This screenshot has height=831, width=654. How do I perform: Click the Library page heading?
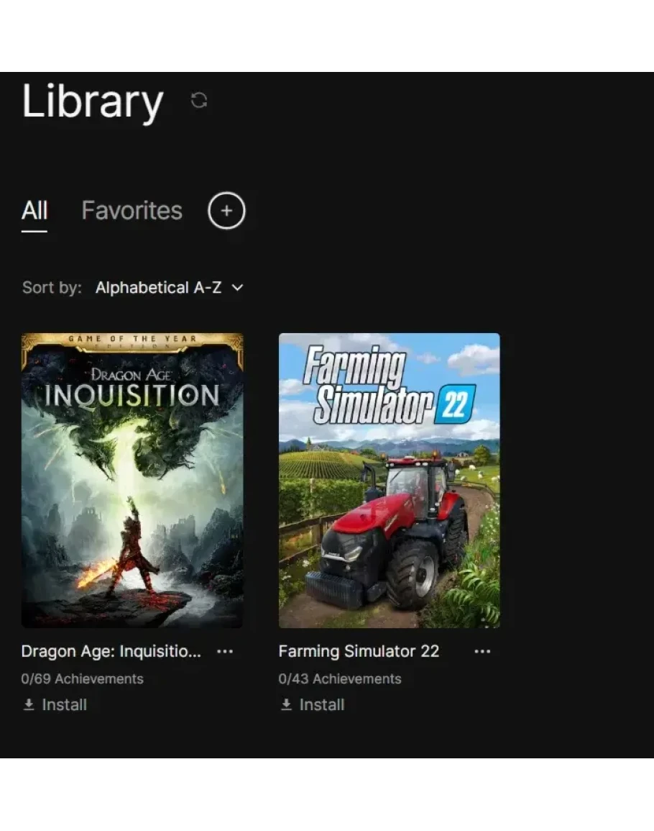tap(93, 101)
